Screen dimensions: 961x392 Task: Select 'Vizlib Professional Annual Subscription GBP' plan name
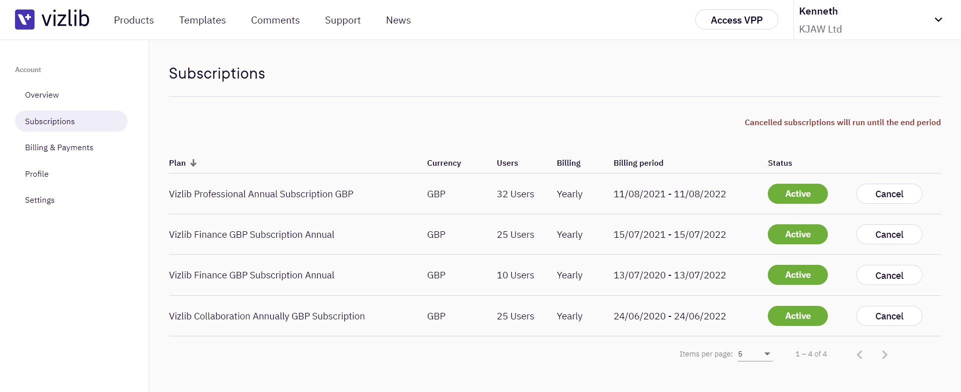click(261, 194)
